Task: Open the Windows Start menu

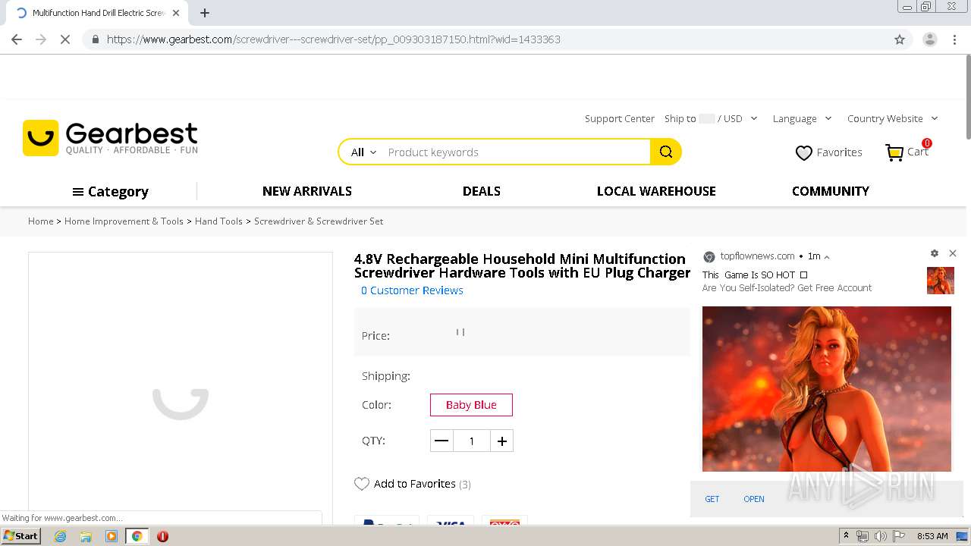Action: [x=20, y=535]
